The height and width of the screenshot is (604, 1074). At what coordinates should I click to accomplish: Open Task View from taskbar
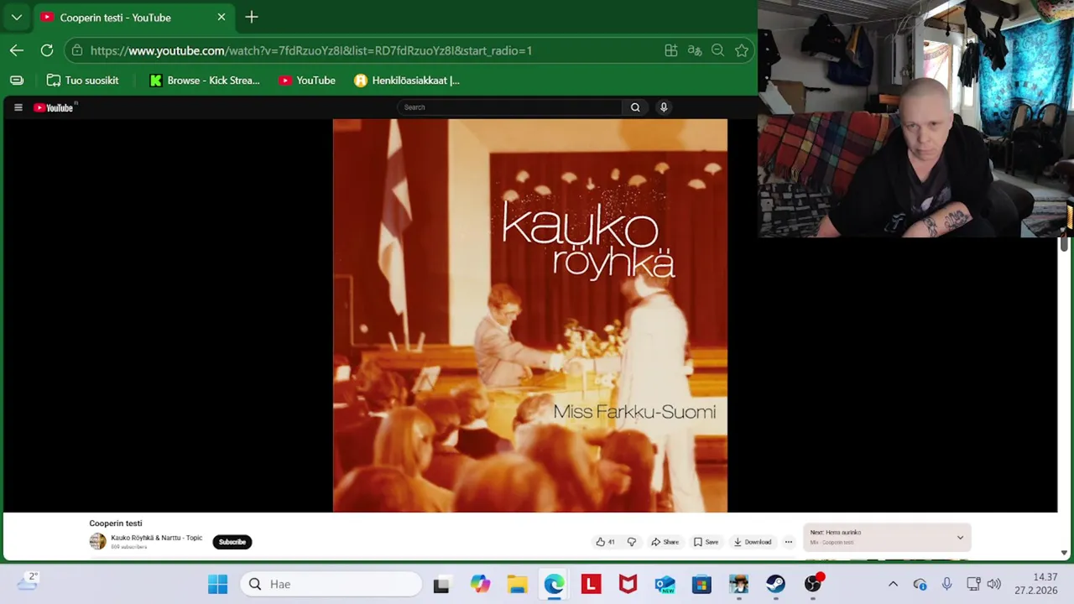pos(441,584)
